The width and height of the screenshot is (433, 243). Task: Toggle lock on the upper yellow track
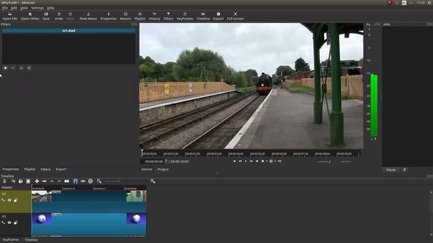tap(16, 200)
